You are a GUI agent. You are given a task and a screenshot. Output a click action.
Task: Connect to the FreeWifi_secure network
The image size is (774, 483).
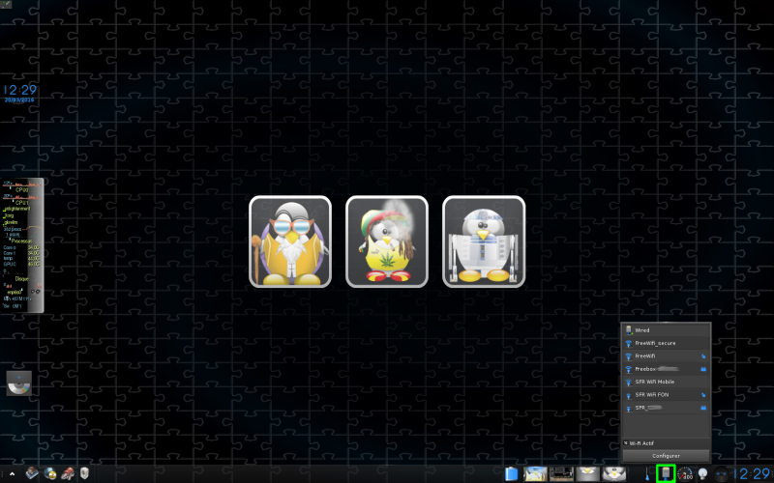tap(666, 343)
